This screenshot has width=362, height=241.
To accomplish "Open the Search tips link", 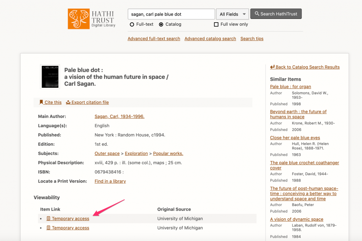I will click(252, 39).
